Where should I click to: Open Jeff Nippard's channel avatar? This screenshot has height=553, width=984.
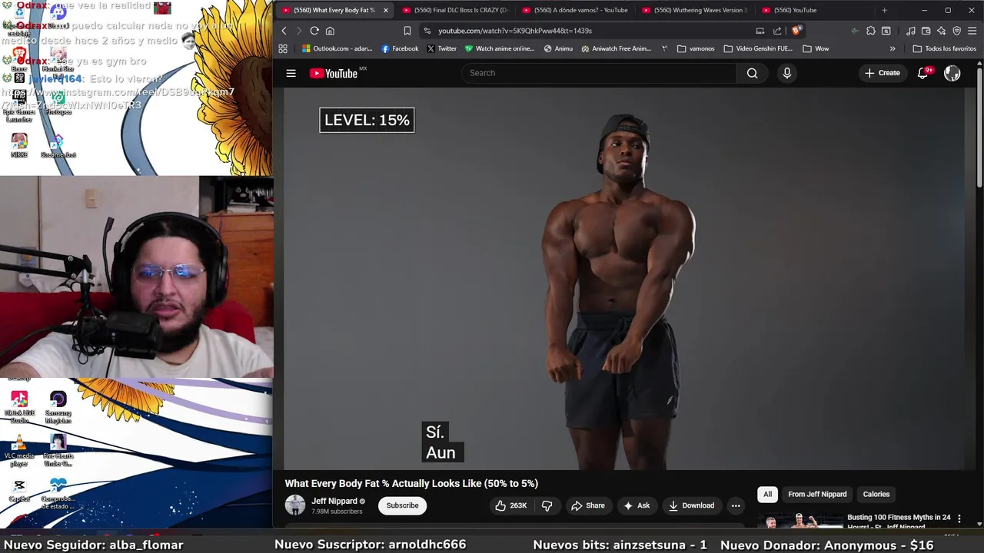tap(295, 505)
